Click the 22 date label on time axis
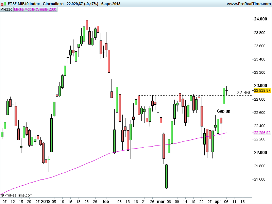Screen dimensions: 272x204 [x=201, y=202]
